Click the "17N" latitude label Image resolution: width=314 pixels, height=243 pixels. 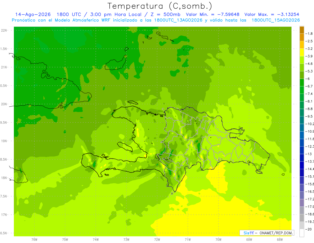click(4, 215)
